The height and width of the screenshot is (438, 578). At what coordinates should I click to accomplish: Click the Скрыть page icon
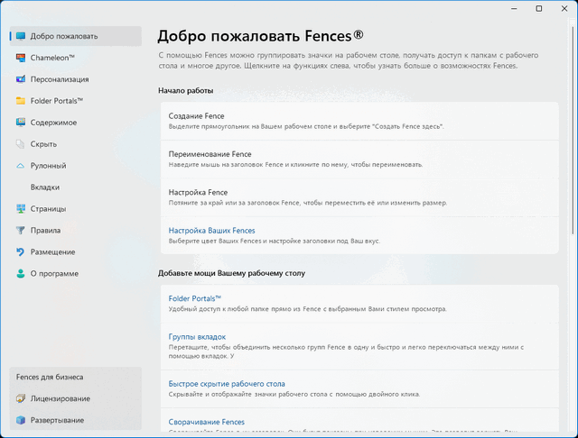pyautogui.click(x=21, y=144)
